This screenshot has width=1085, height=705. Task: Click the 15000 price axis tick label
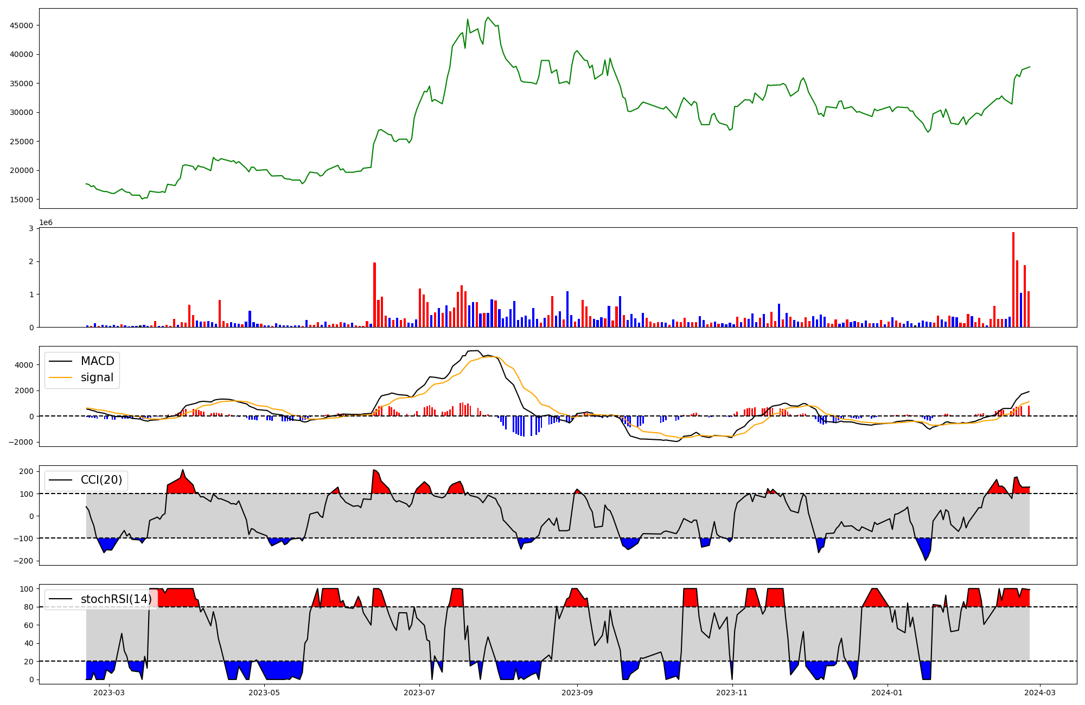21,200
